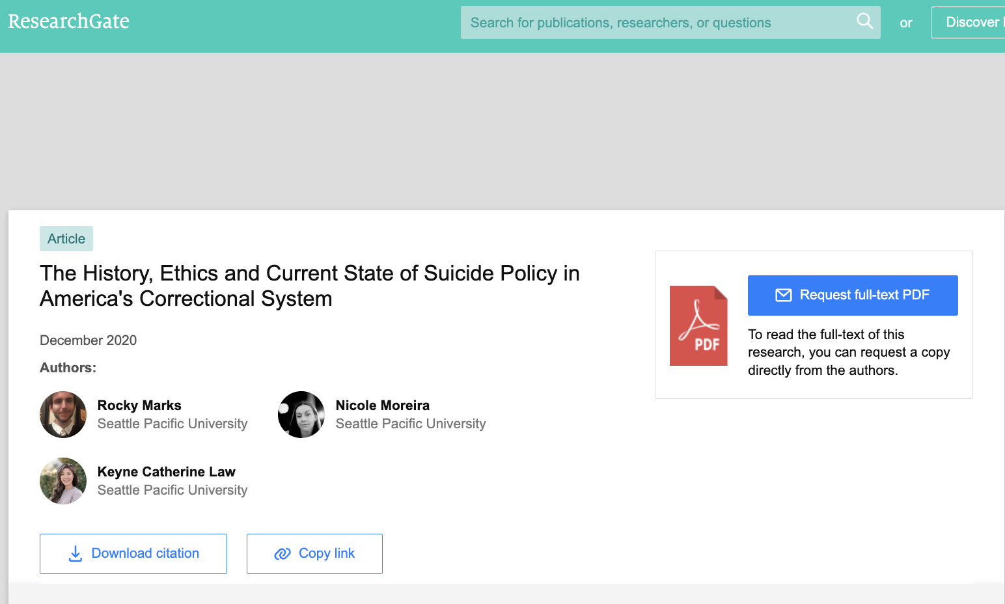Open the Discover button in header
The width and height of the screenshot is (1005, 604).
pos(970,22)
